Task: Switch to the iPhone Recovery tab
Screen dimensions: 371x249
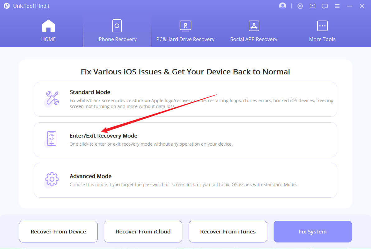Action: 117,31
